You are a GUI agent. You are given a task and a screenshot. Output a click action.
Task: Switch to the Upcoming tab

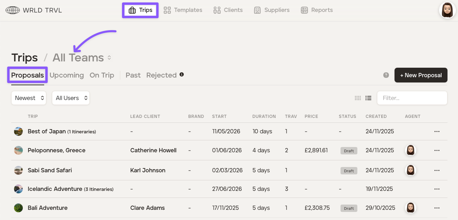pos(67,75)
